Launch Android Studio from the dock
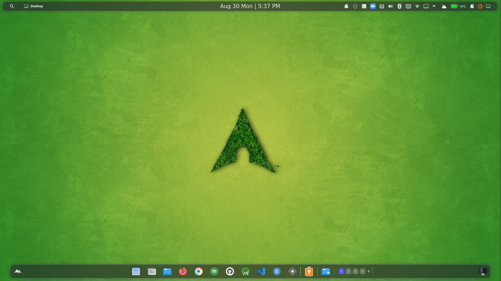 pyautogui.click(x=245, y=271)
